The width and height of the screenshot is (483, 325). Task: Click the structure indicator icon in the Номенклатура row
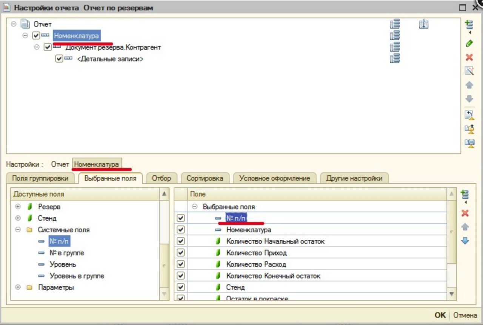[x=395, y=36]
